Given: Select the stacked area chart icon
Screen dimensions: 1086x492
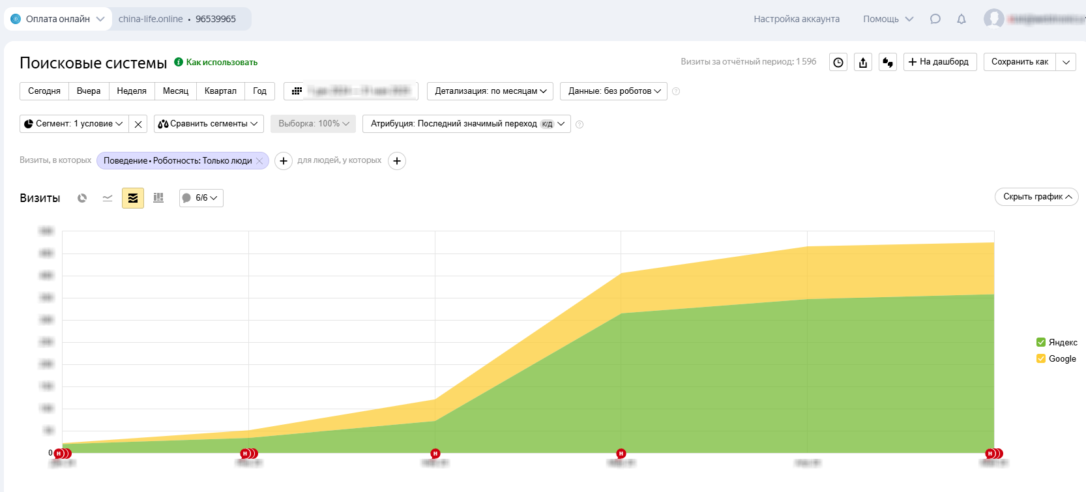Looking at the screenshot, I should coord(133,198).
